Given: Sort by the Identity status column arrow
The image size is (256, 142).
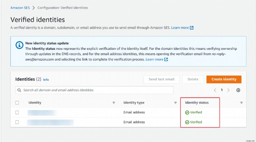Looking at the screenshot, I should pos(242,103).
